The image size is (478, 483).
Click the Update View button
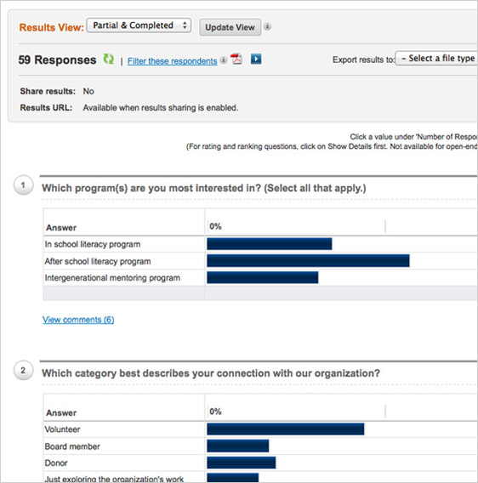click(x=230, y=27)
